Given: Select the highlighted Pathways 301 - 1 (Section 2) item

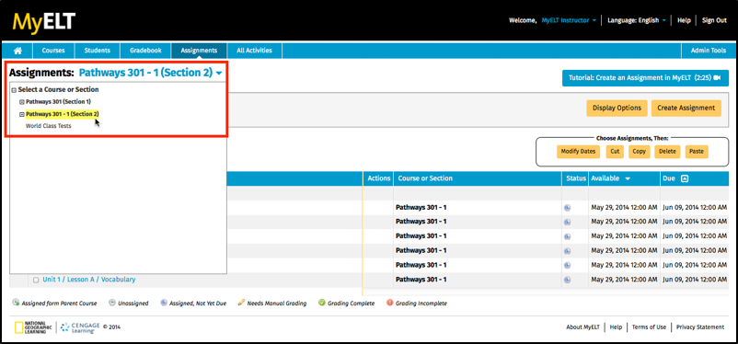Looking at the screenshot, I should 63,114.
